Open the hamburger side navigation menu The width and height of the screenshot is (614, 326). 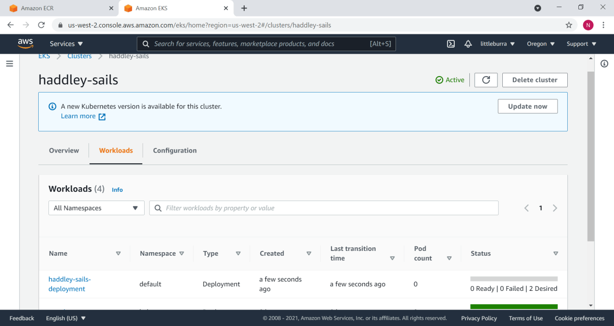click(10, 64)
